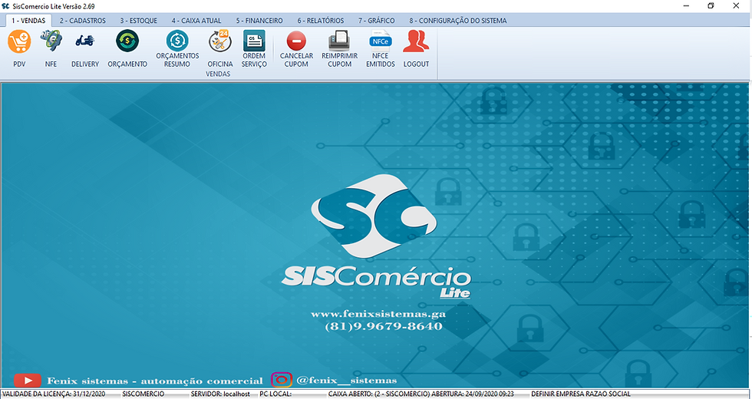Click the SISCOMERCIO status bar entry
This screenshot has width=752, height=399.
click(x=143, y=394)
